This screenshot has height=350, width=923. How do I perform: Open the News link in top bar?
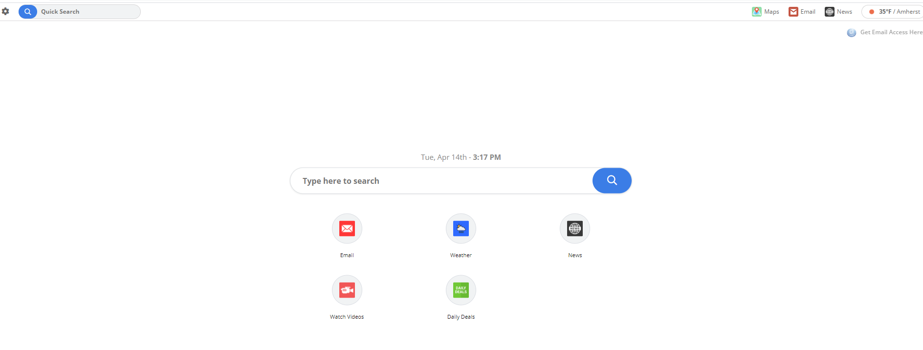coord(844,12)
